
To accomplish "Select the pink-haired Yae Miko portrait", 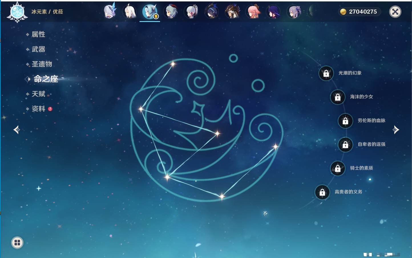I will (253, 12).
